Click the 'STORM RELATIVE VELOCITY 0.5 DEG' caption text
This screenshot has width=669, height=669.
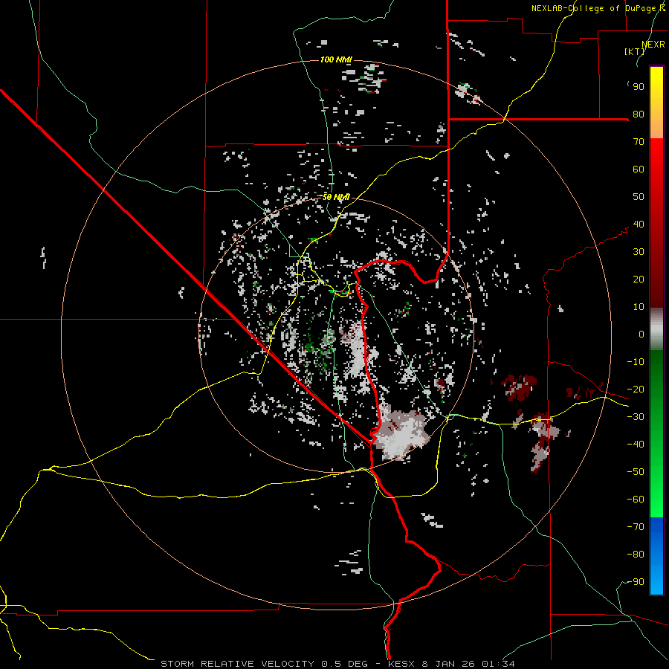tap(264, 664)
